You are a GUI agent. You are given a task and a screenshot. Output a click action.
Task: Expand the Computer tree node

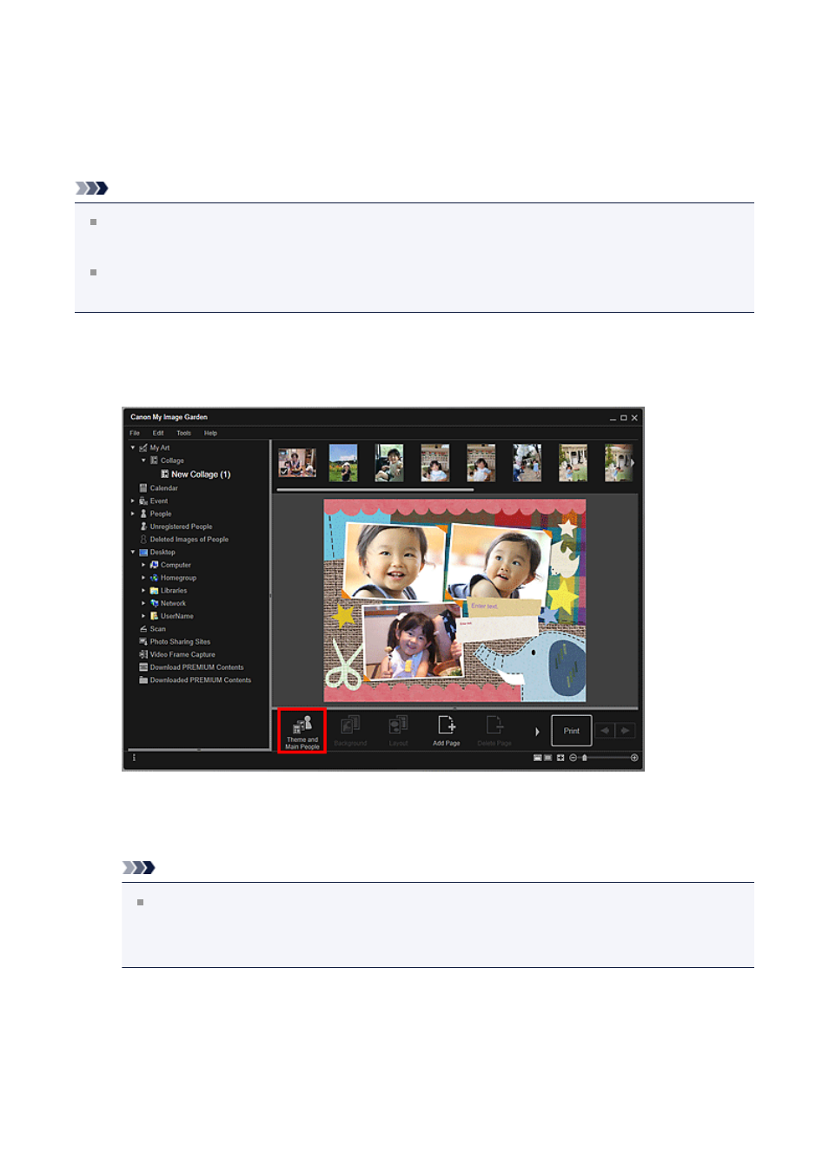coord(144,565)
